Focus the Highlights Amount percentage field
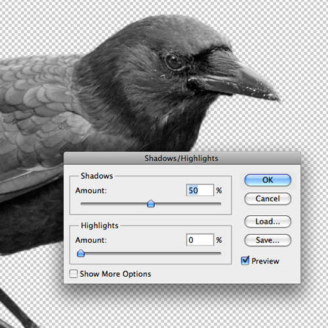Image resolution: width=328 pixels, height=328 pixels. (200, 240)
